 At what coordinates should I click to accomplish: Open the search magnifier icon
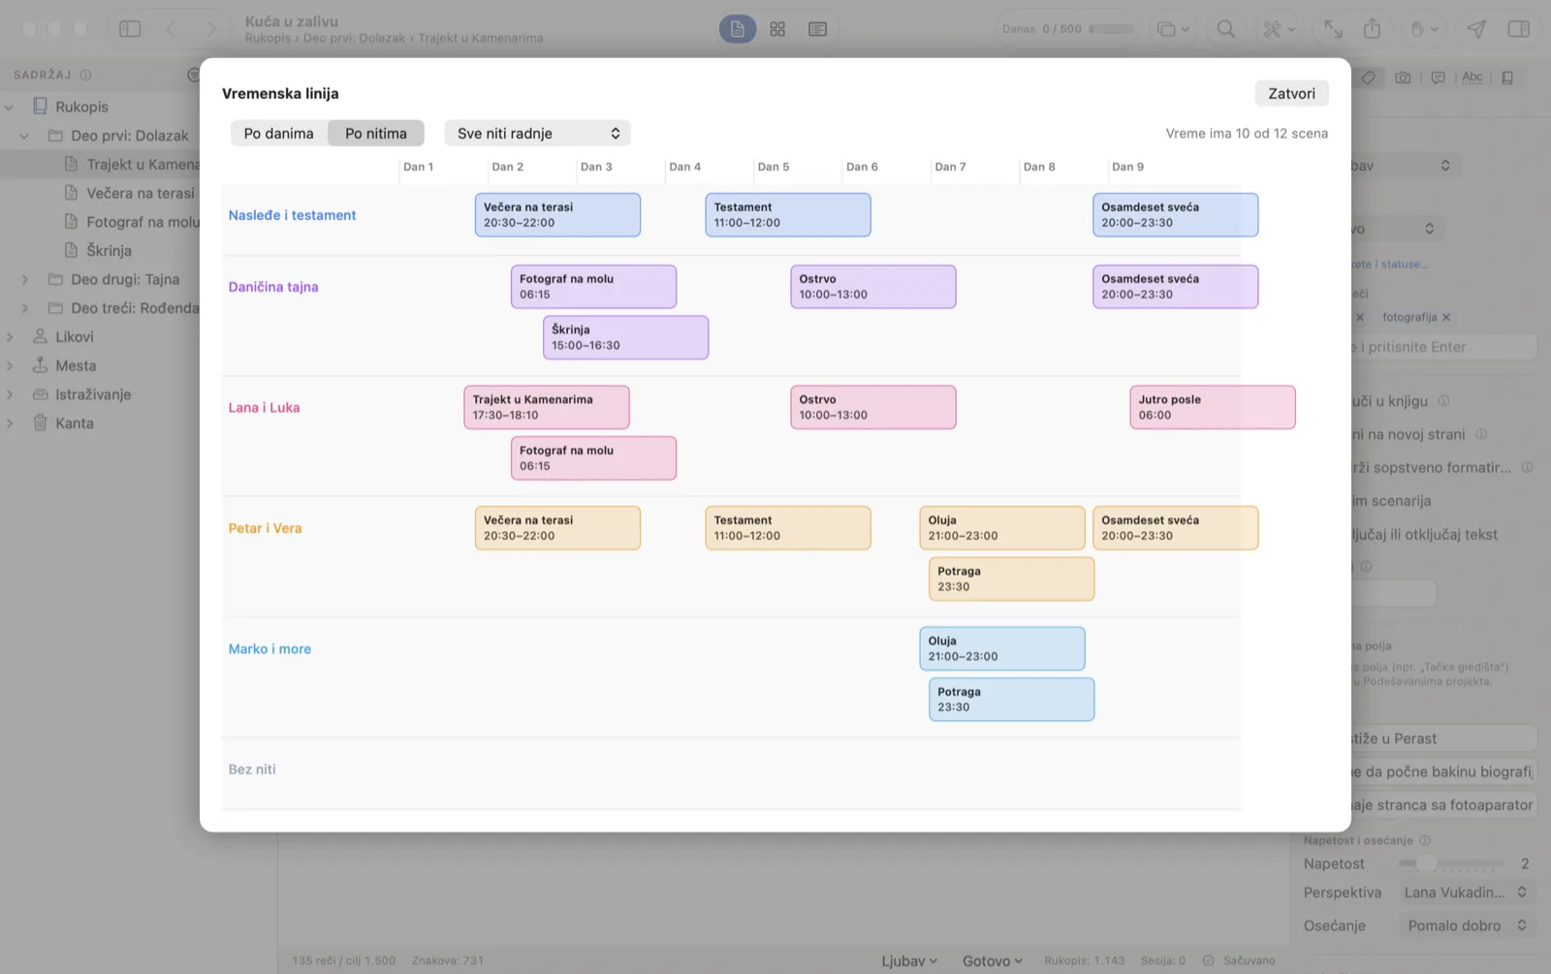1225,29
